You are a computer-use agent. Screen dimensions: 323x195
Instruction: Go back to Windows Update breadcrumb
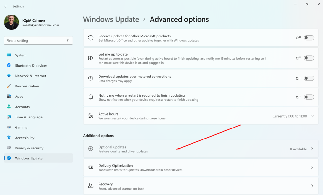[x=111, y=19]
